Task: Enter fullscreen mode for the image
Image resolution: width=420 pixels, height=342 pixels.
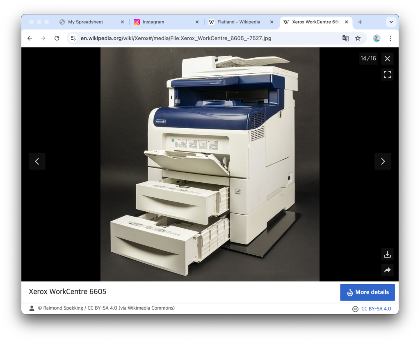Action: [387, 75]
